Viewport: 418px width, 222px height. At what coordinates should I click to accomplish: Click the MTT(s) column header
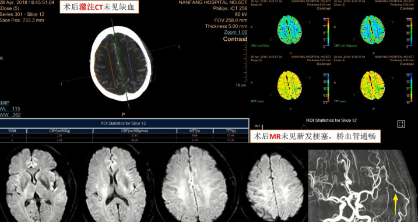coord(195,131)
